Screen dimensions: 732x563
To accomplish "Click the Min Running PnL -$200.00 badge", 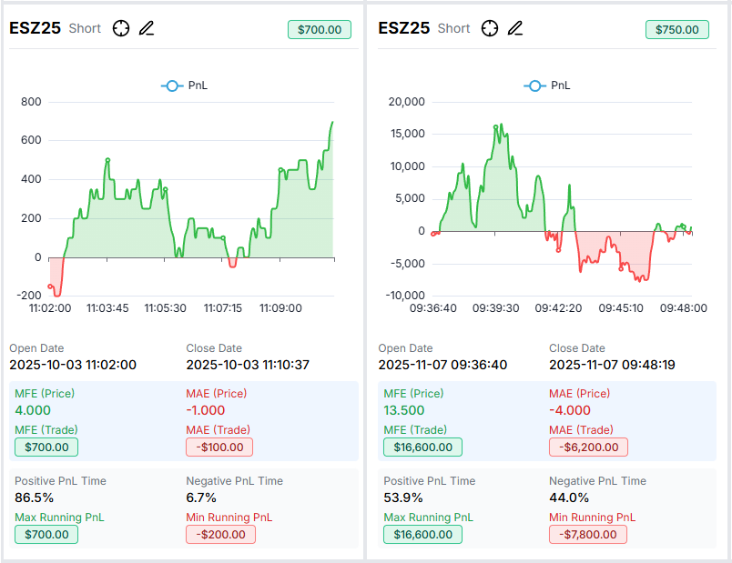I will pos(219,534).
